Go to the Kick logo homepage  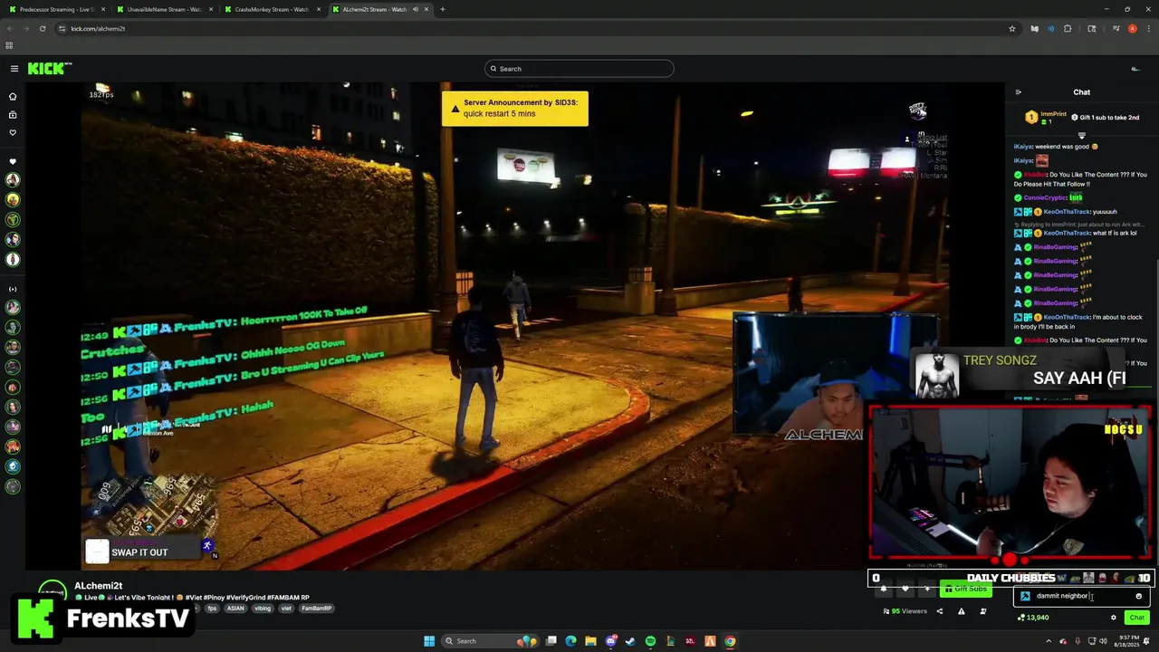click(49, 69)
